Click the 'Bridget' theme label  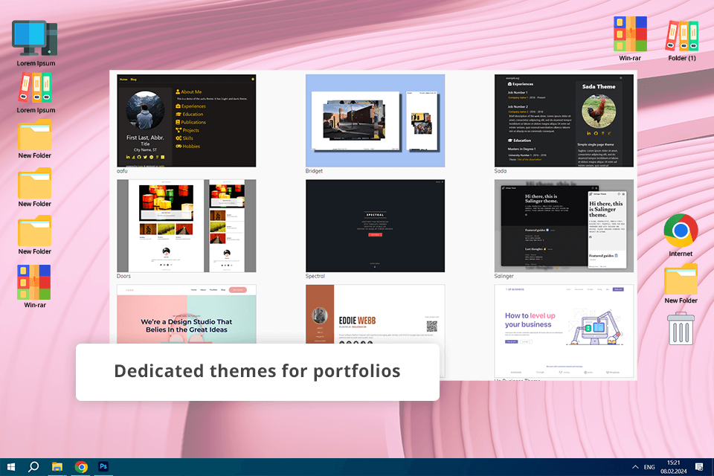(x=314, y=171)
